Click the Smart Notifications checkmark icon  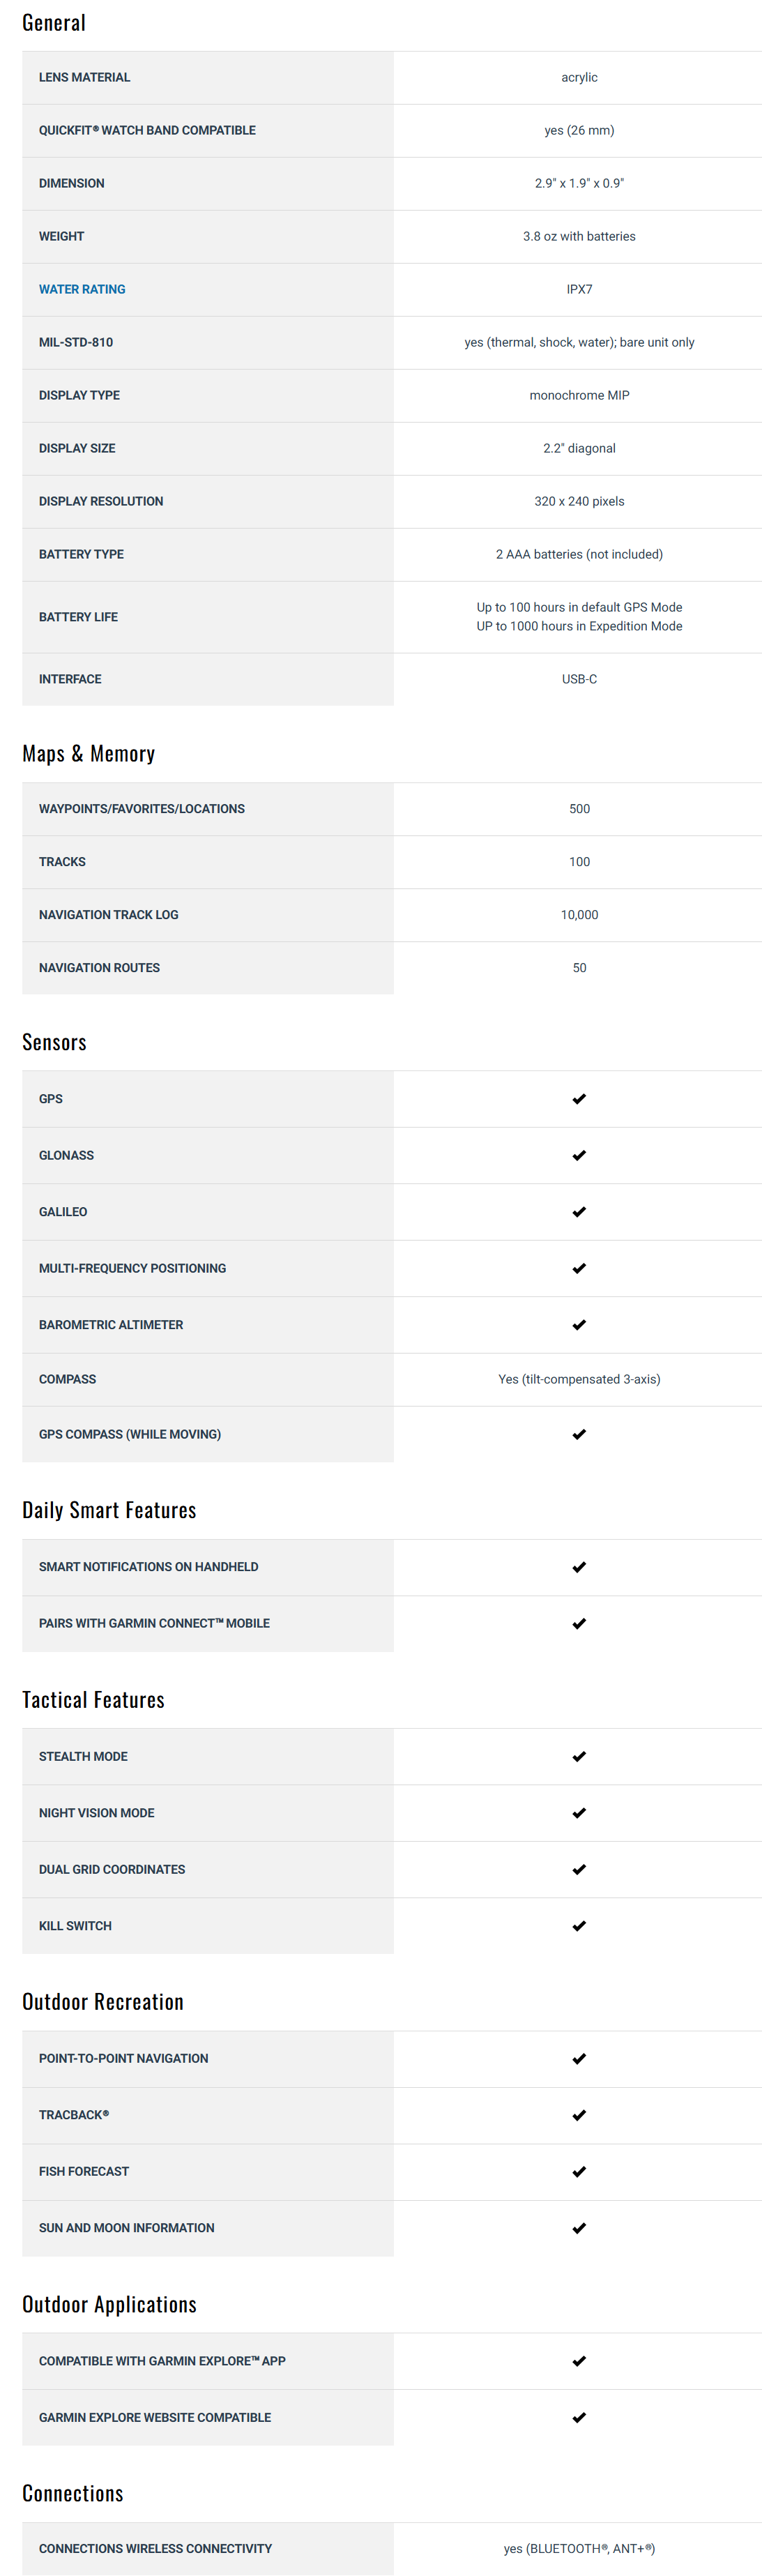tap(579, 1567)
